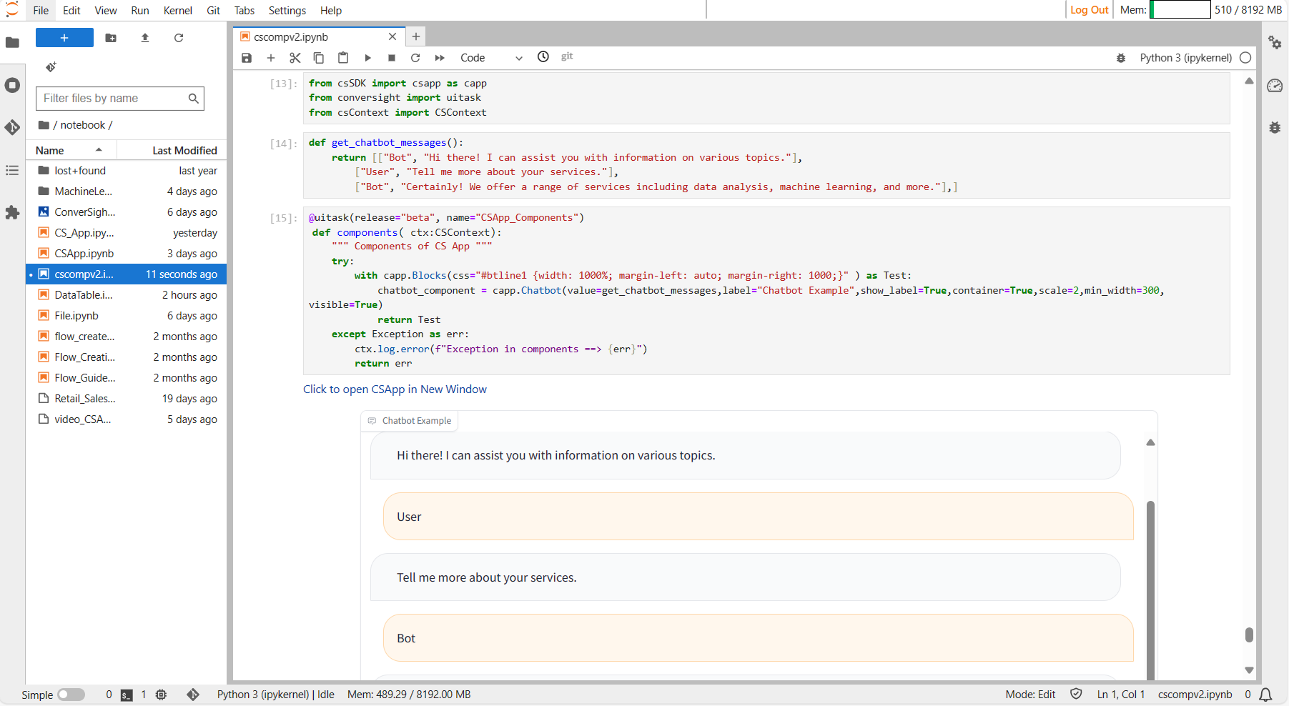Open the debugger panel on the right
Viewport: 1289px width, 706px height.
(1275, 127)
